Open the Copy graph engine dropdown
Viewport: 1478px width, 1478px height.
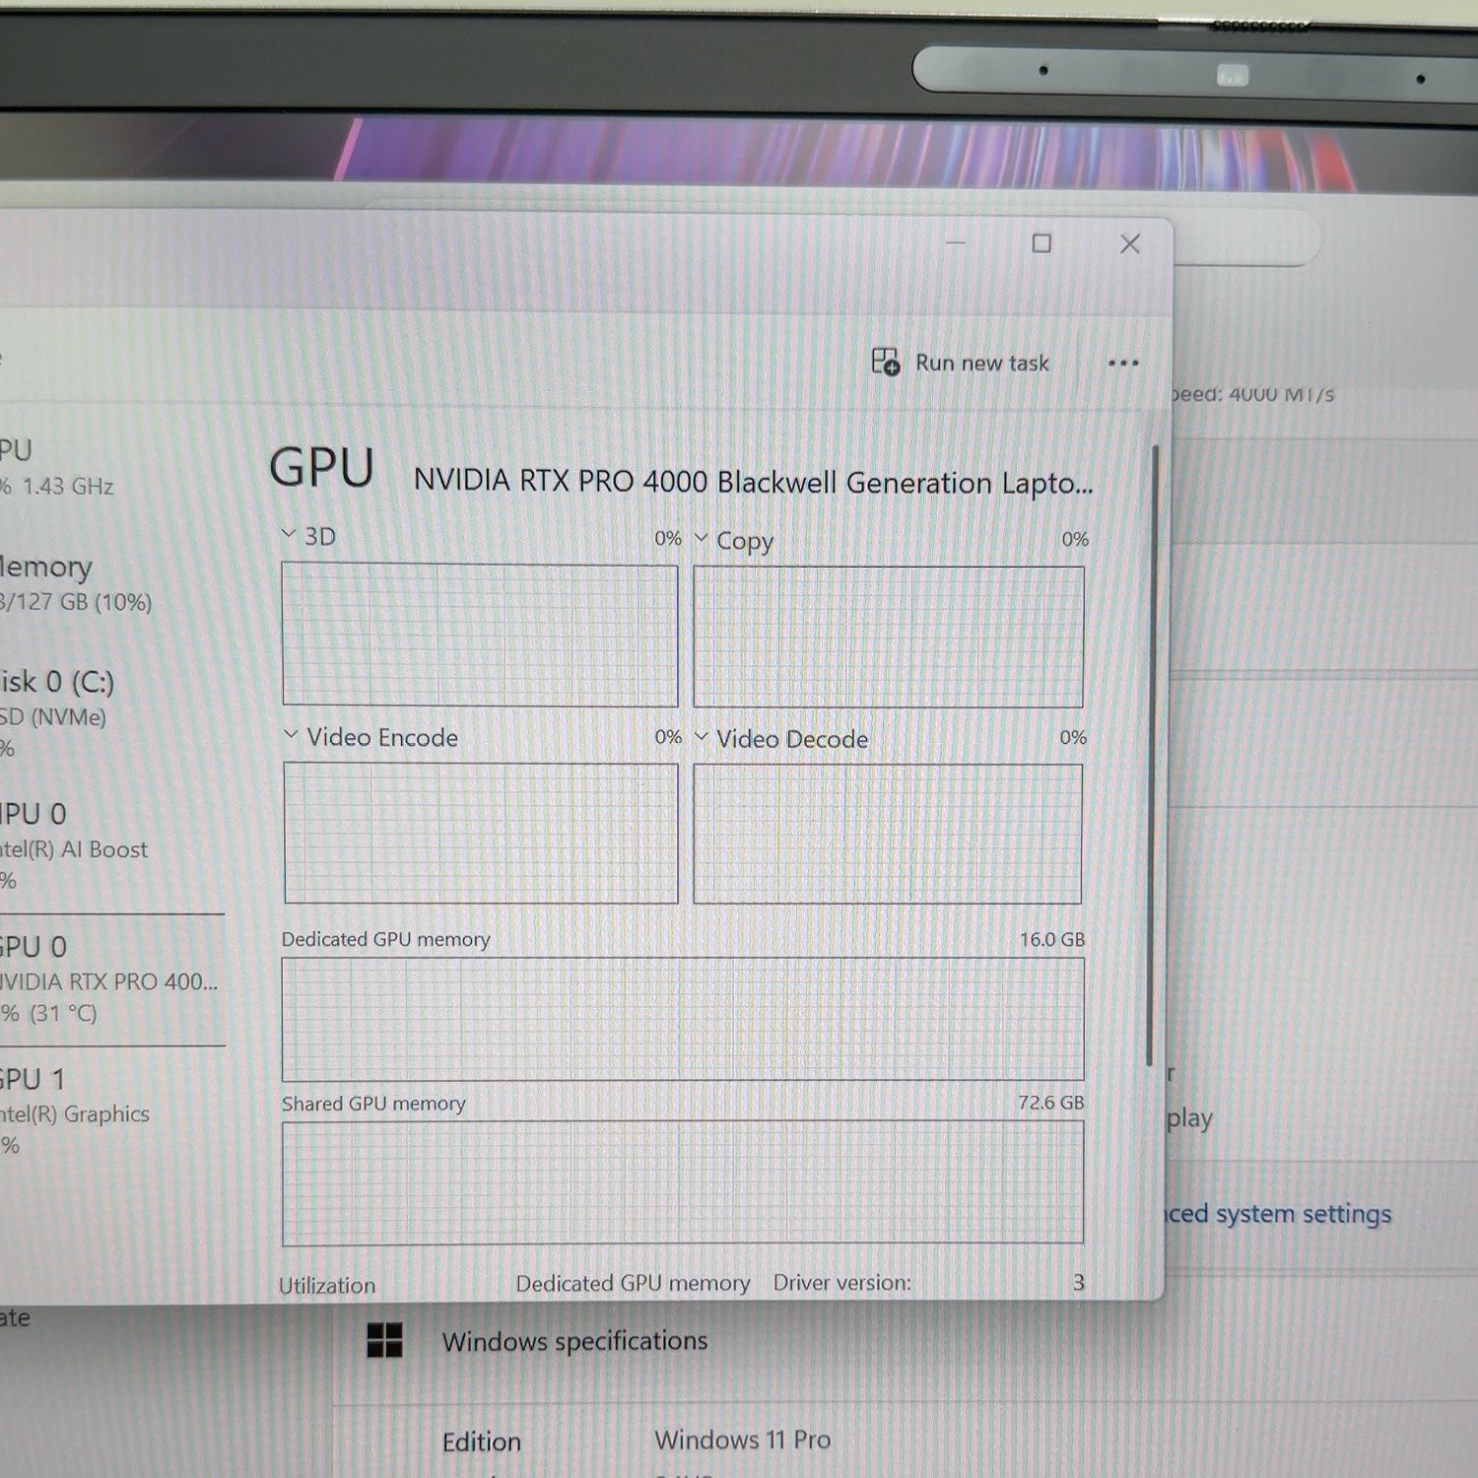click(702, 538)
